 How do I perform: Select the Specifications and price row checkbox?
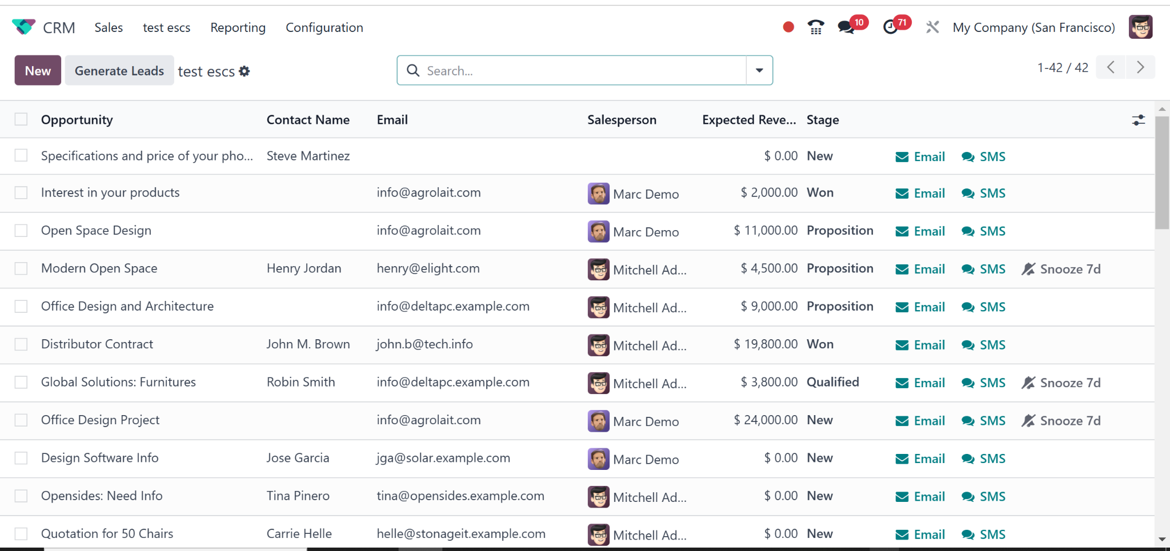coord(21,155)
